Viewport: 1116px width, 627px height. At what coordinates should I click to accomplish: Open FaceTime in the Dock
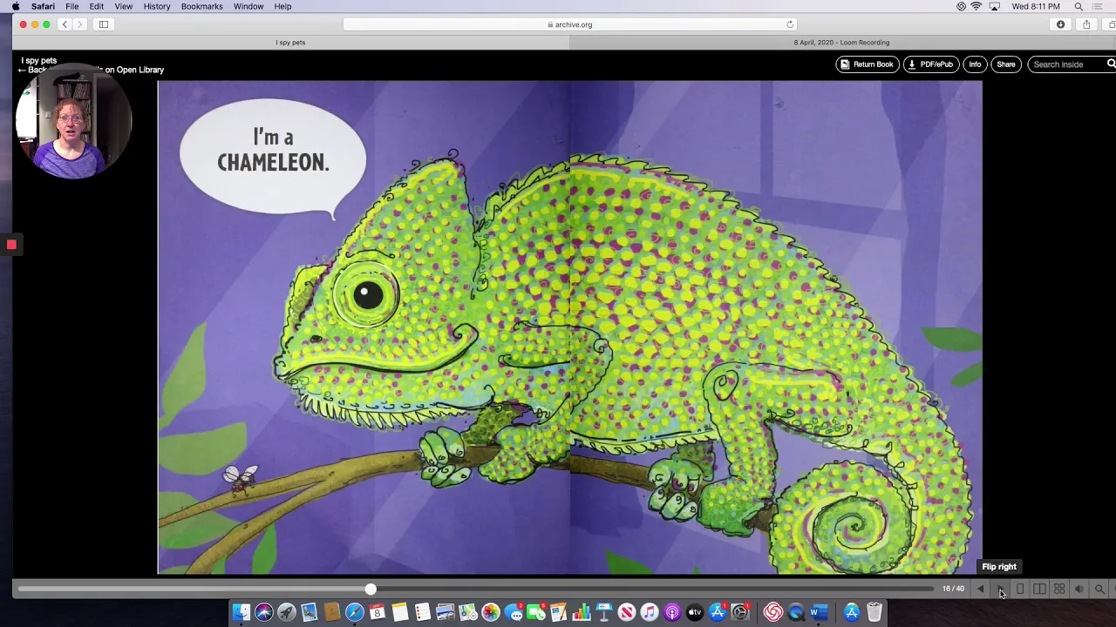(536, 612)
